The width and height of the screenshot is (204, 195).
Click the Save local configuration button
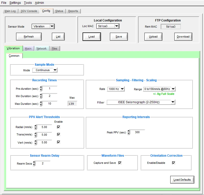click(119, 37)
